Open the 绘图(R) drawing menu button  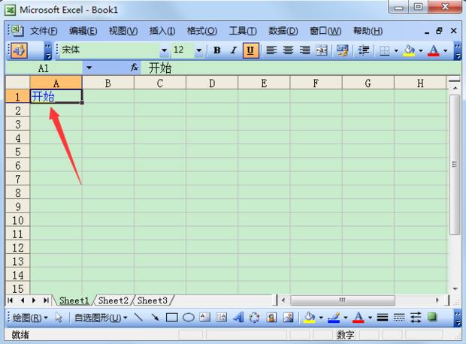[x=30, y=318]
